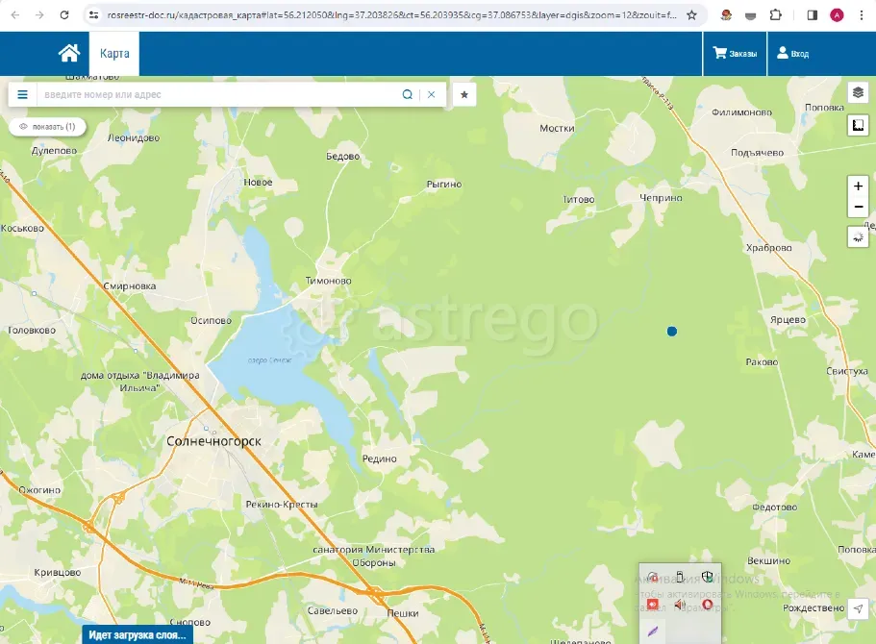Viewport: 876px width, 644px height.
Task: Click the search magnifier icon
Action: 407,94
